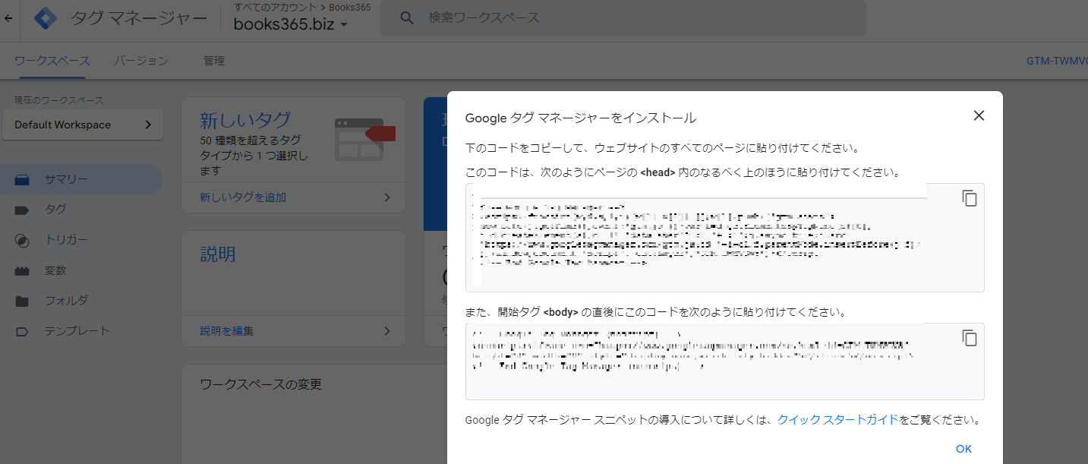Click the Tag Manager logo
1088x464 pixels.
click(x=45, y=17)
